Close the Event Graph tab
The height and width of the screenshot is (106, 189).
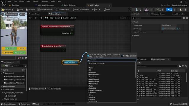click(66, 14)
